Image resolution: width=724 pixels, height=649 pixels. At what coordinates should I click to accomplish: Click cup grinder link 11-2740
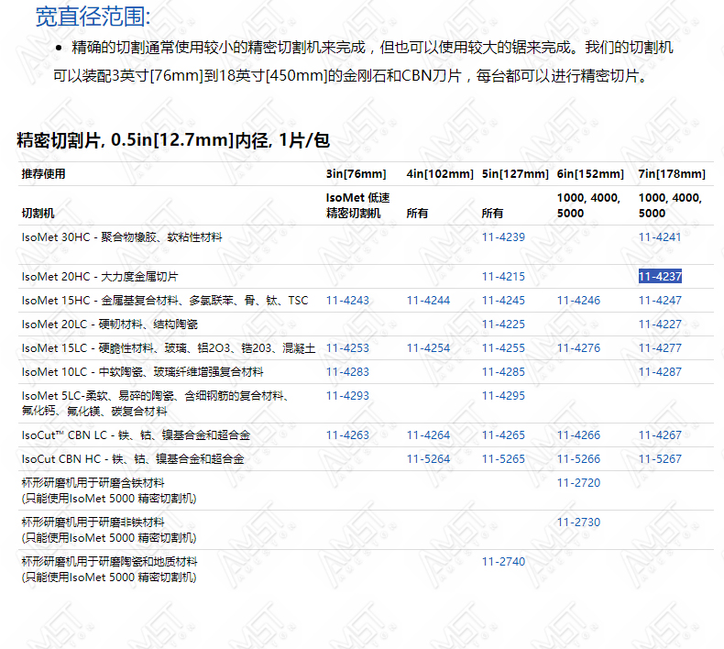click(x=503, y=562)
